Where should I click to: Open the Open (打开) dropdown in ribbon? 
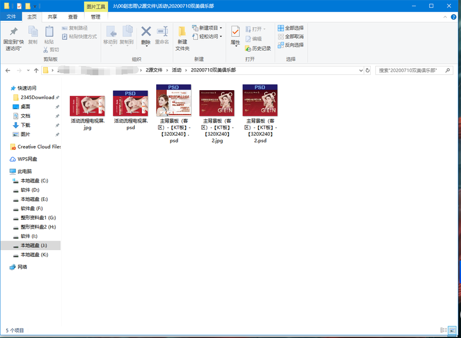click(255, 29)
